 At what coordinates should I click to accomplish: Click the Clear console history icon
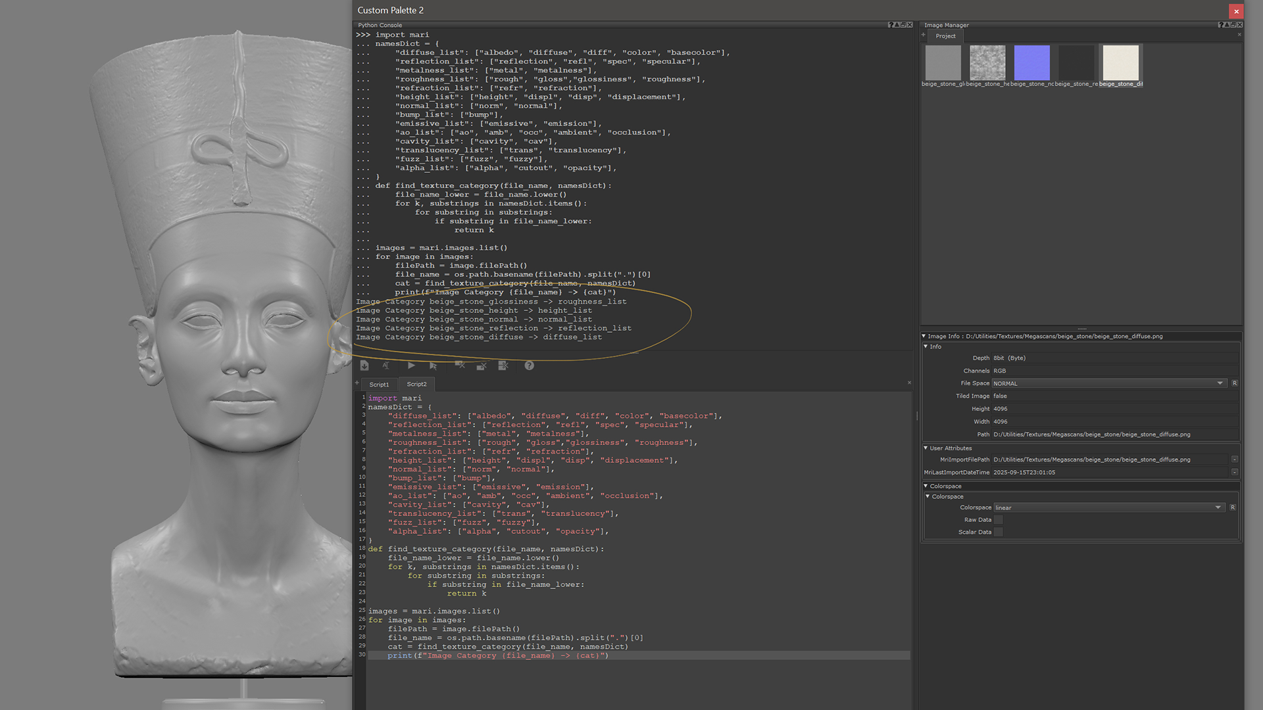(460, 366)
